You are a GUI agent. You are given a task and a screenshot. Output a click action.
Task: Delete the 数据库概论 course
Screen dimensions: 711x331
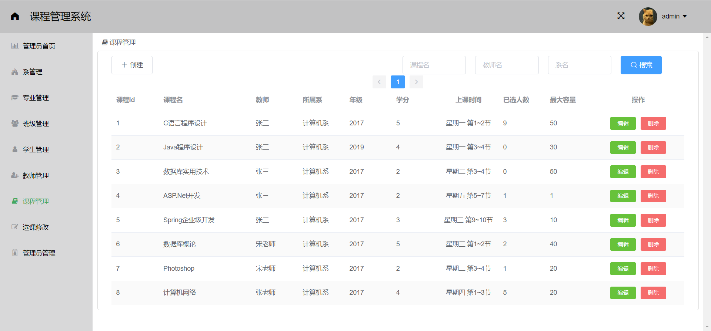point(653,244)
